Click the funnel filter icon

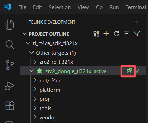pos(137,34)
